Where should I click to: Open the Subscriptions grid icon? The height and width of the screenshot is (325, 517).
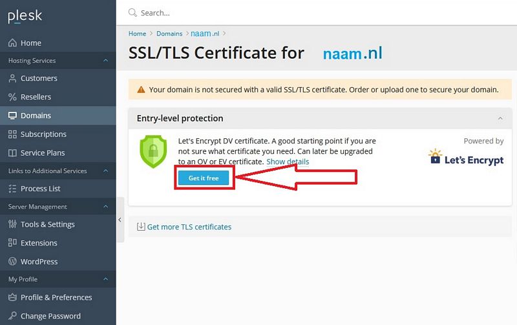coord(12,134)
